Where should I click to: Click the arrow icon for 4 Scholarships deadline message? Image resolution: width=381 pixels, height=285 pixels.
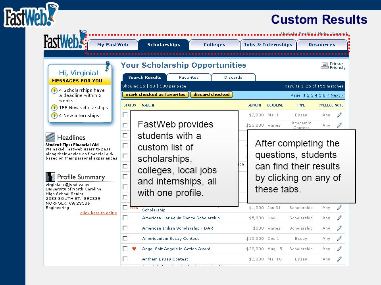(54, 91)
